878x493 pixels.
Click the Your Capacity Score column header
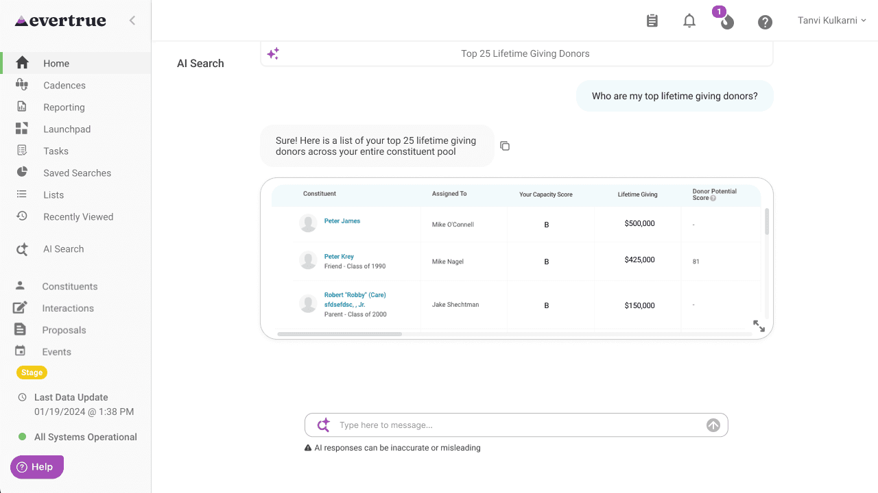pos(546,194)
